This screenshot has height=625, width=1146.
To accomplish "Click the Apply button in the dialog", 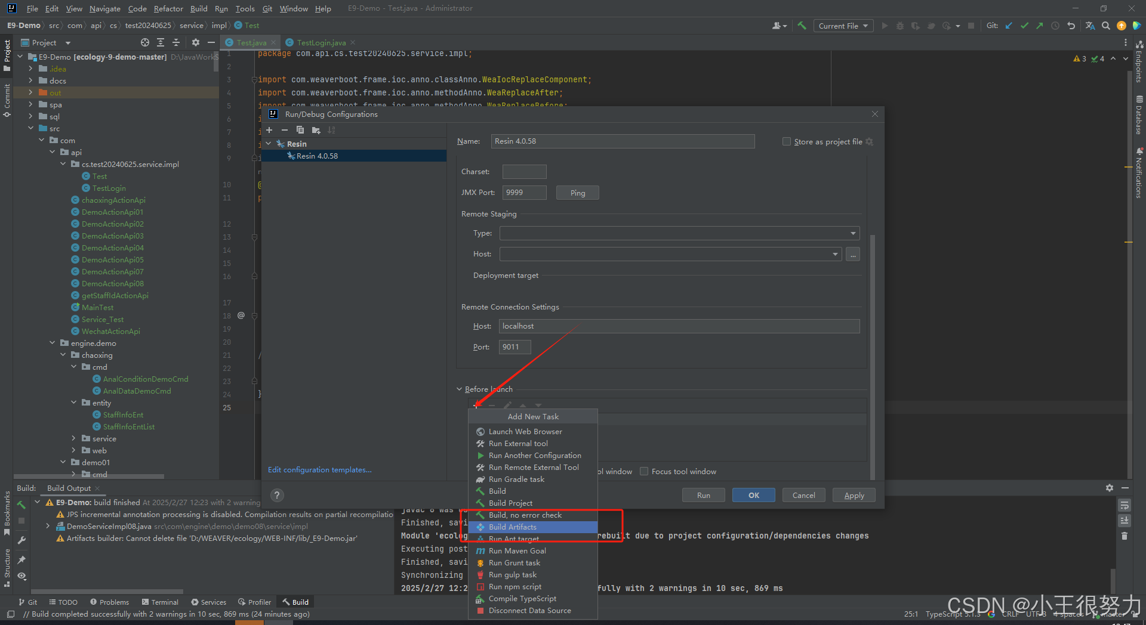I will tap(854, 495).
